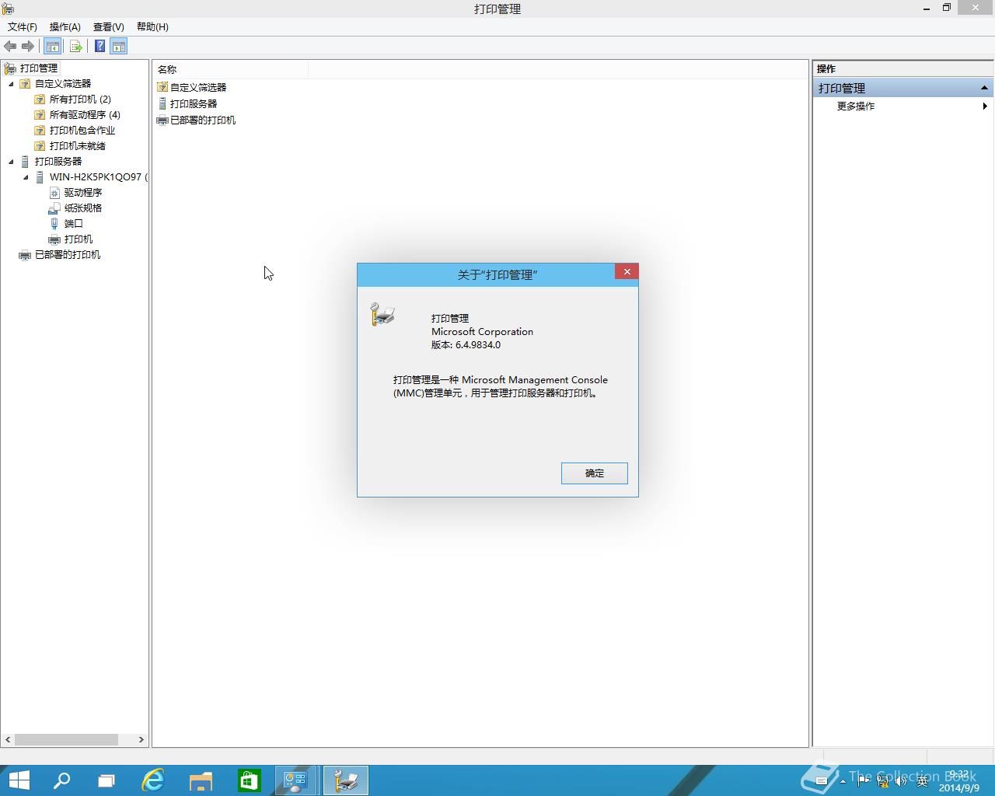Click the 英 input method indicator

point(922,781)
